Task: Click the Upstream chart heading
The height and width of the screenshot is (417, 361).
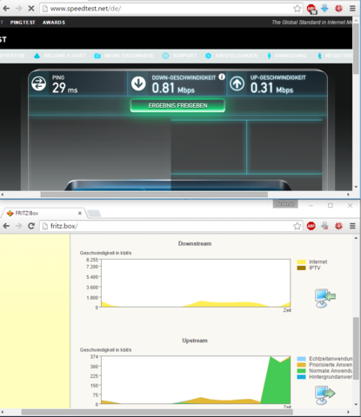Action: [195, 341]
